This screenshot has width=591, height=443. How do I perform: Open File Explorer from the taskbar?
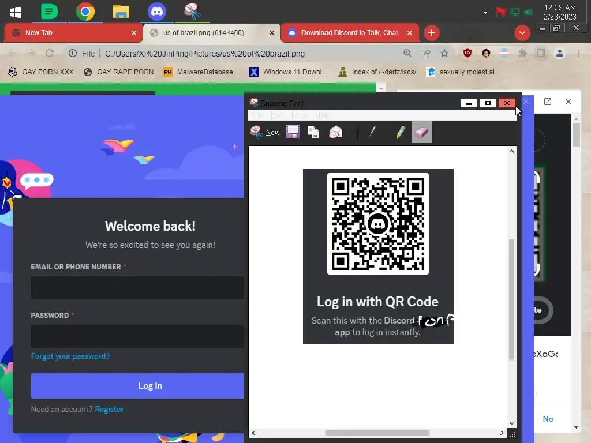click(121, 12)
